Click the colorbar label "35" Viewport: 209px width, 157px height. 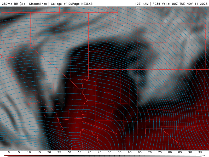pos(79,152)
